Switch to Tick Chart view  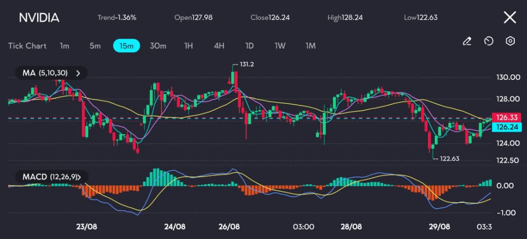27,46
